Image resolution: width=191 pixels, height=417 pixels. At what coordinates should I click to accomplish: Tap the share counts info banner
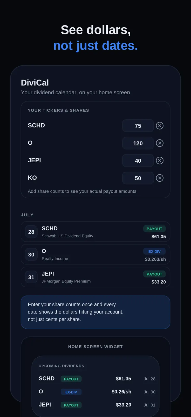(95, 312)
